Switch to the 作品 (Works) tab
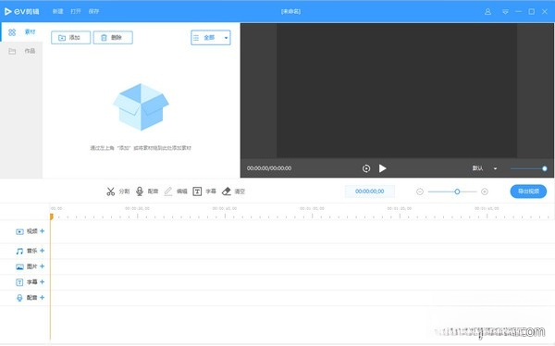This screenshot has height=346, width=555. [21, 51]
